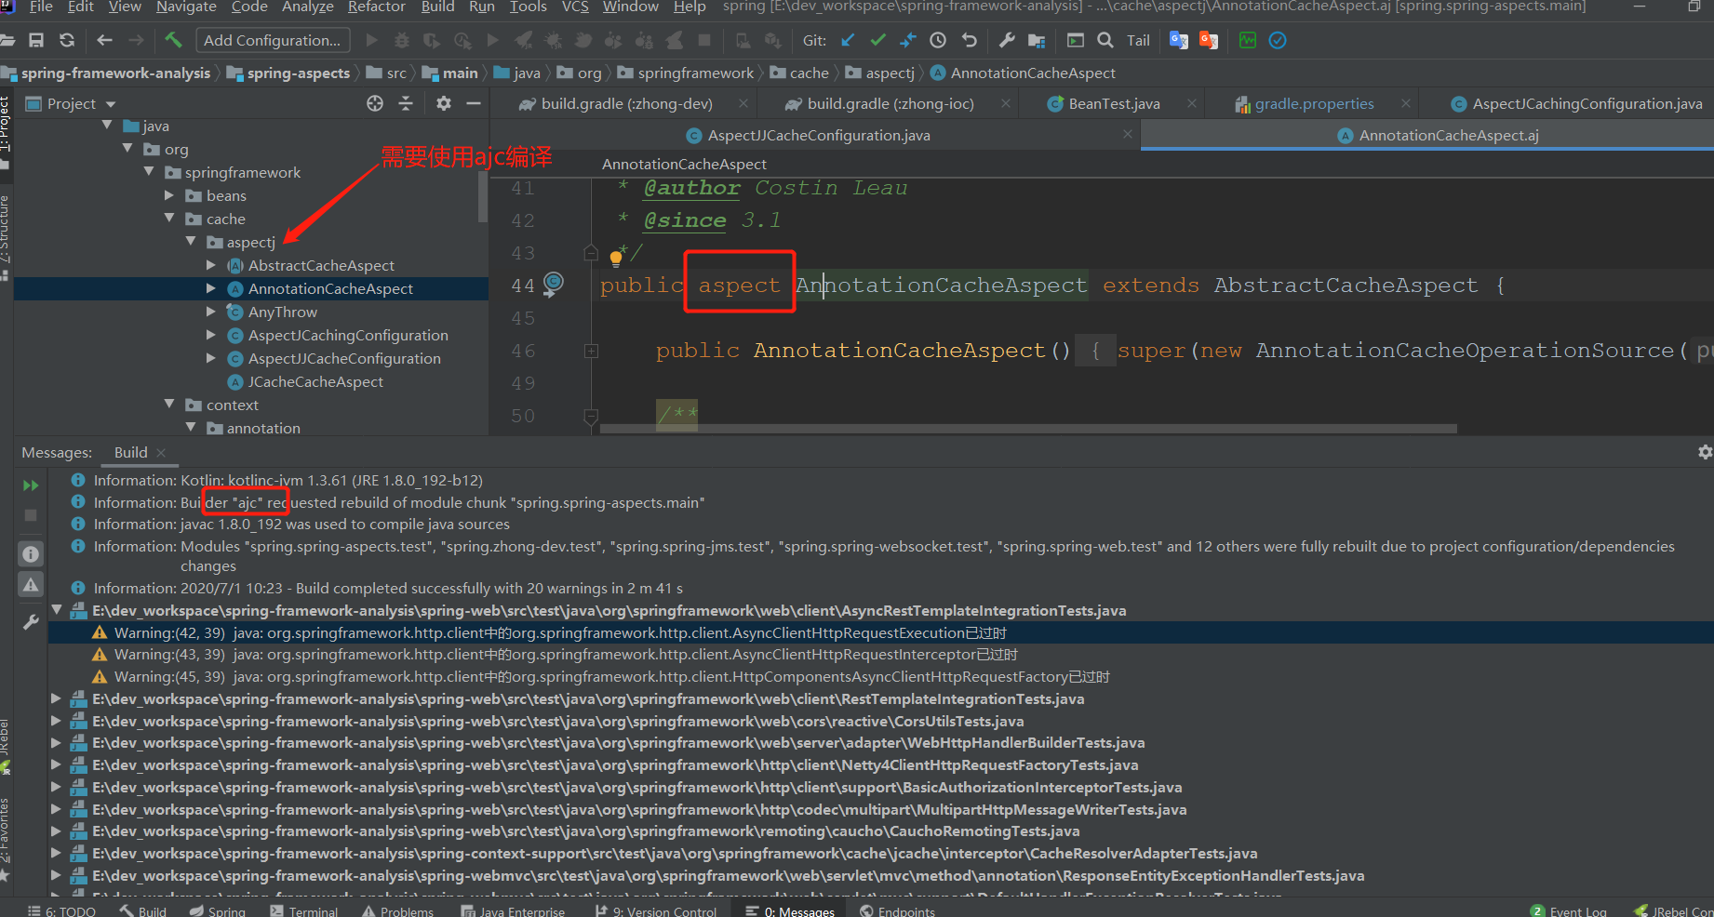Expand the CorsUtilsTests.java message group
This screenshot has width=1714, height=917.
pos(57,721)
